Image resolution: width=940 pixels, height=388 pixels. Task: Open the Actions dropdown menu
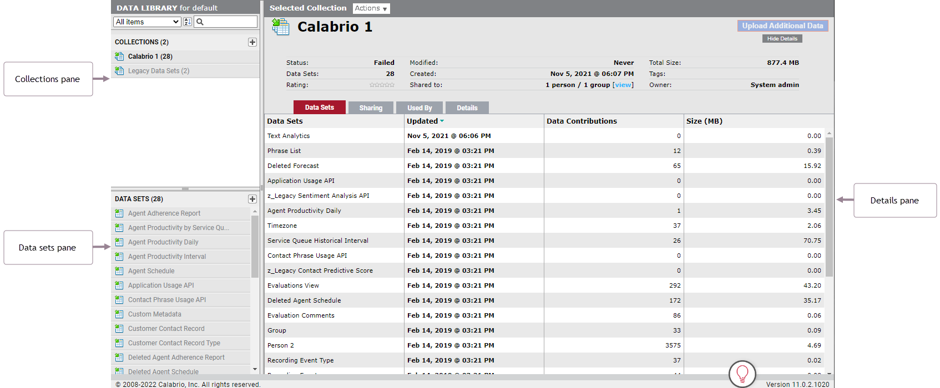click(371, 8)
